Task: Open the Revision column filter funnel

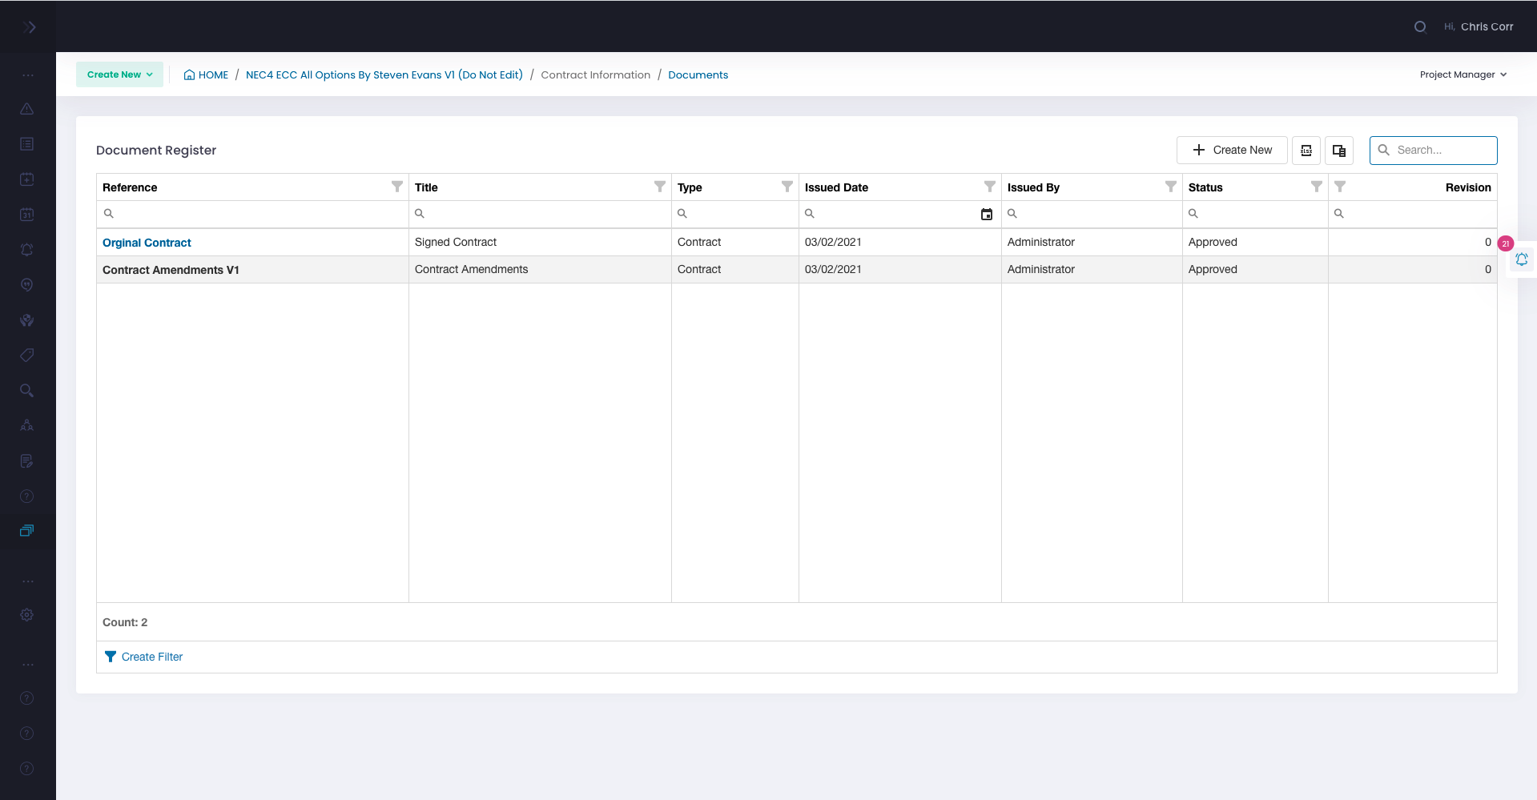Action: pyautogui.click(x=1340, y=187)
